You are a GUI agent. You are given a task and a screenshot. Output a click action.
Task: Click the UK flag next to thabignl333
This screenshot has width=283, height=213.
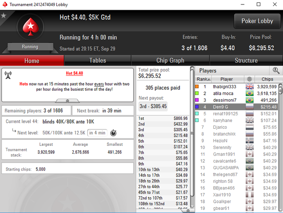click(x=249, y=87)
